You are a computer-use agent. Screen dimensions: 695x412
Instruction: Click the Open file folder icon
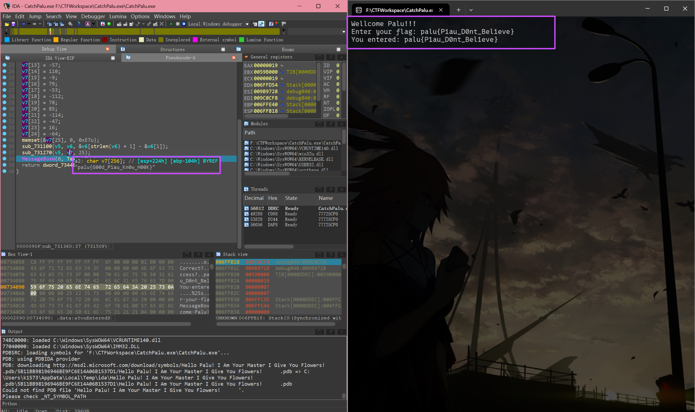coord(7,24)
